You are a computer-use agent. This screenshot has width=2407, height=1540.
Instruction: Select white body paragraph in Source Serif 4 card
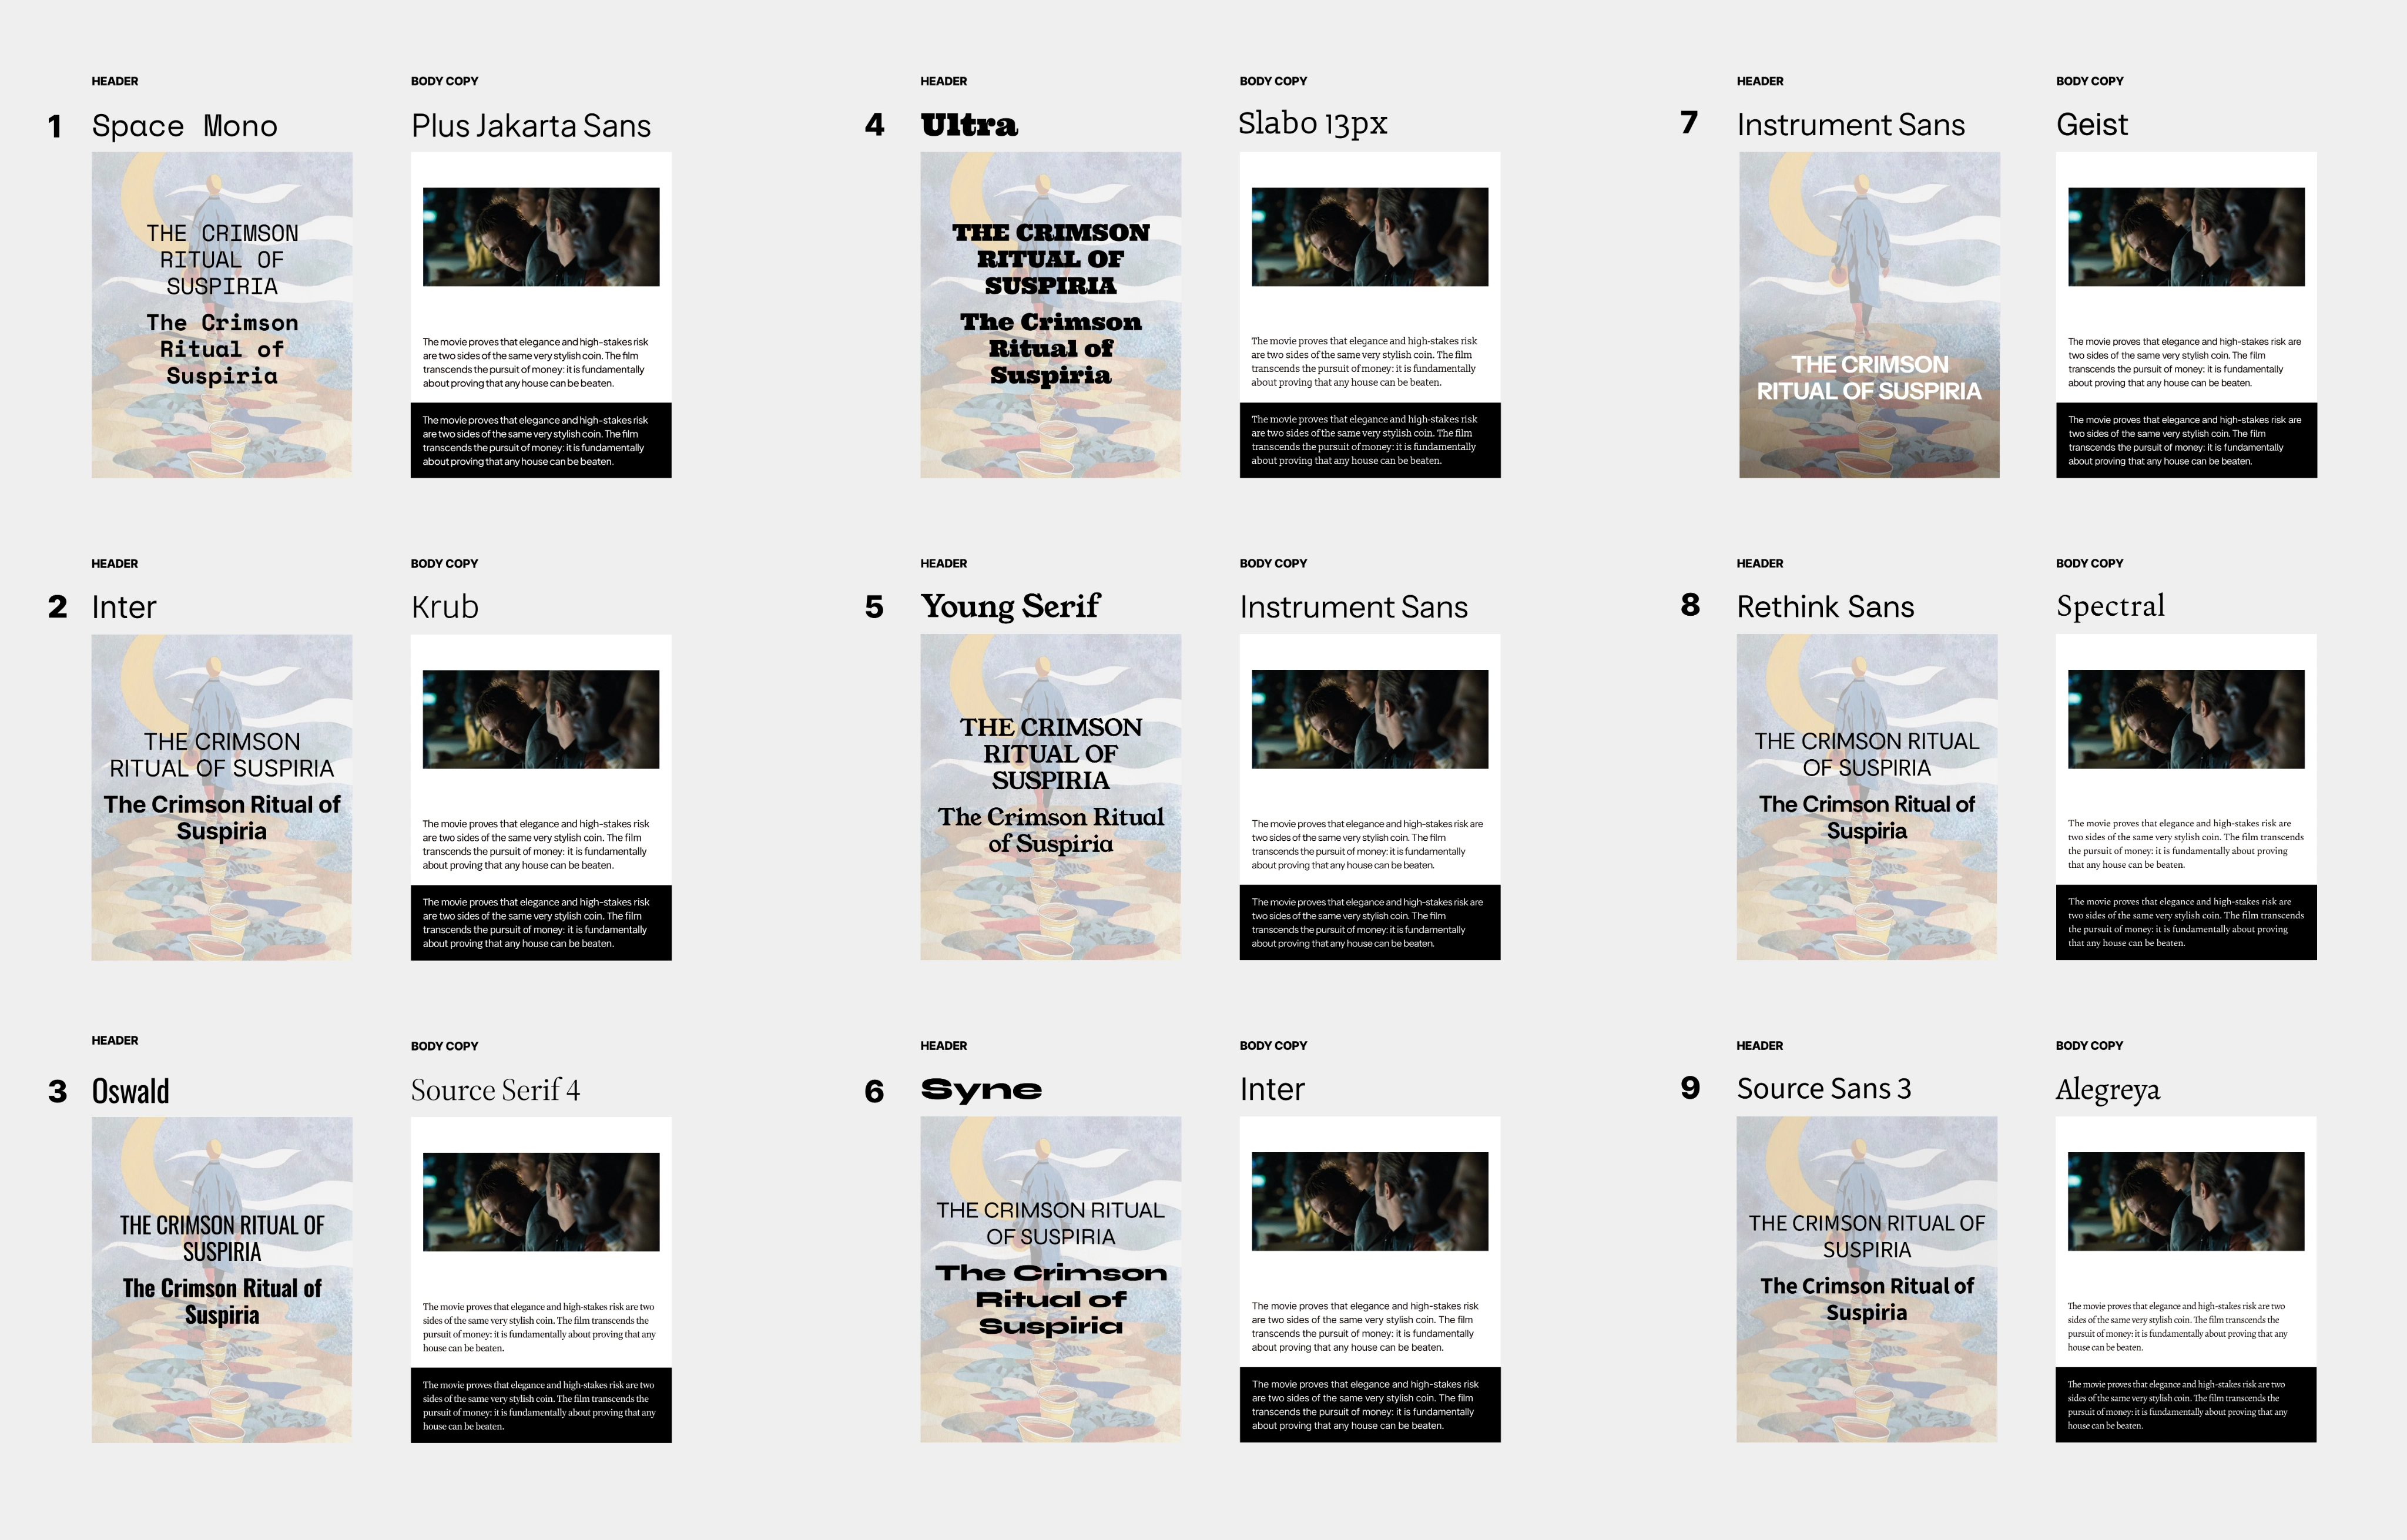(x=540, y=1327)
